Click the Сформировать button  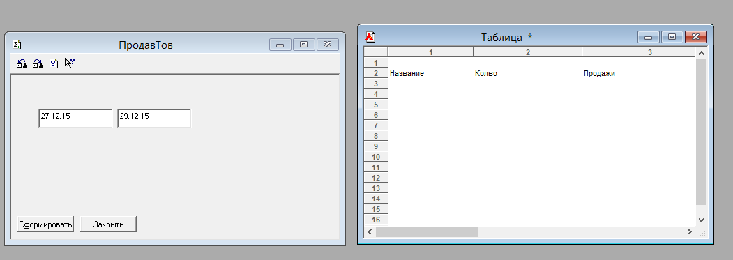pyautogui.click(x=45, y=224)
